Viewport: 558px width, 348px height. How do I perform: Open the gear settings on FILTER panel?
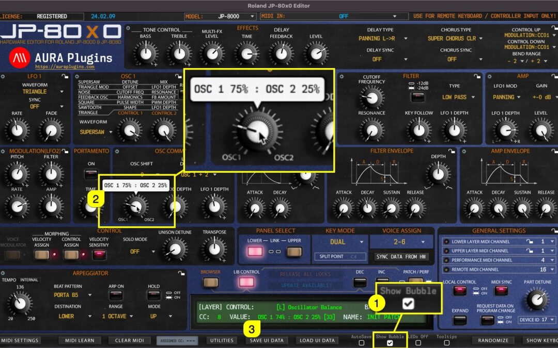tap(342, 76)
